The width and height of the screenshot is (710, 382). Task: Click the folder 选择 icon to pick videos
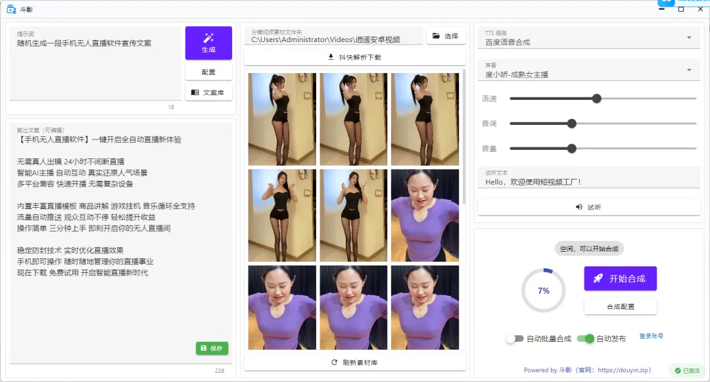pos(446,36)
